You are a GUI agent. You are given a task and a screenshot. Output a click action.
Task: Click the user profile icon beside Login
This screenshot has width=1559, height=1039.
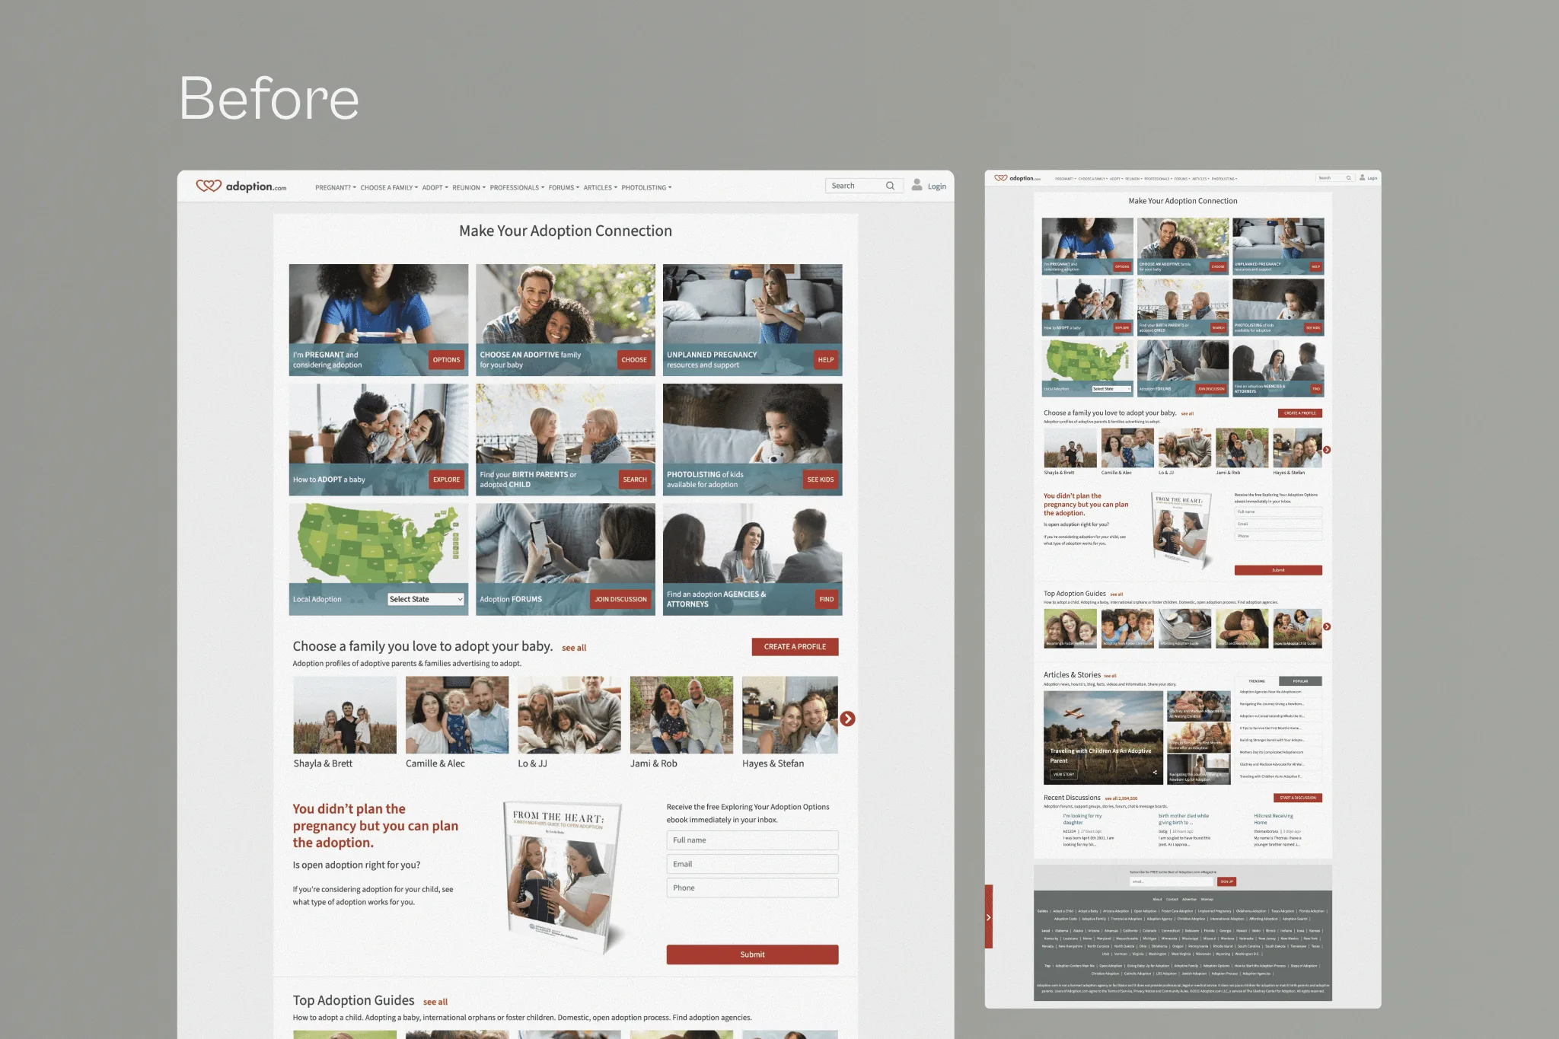(917, 185)
